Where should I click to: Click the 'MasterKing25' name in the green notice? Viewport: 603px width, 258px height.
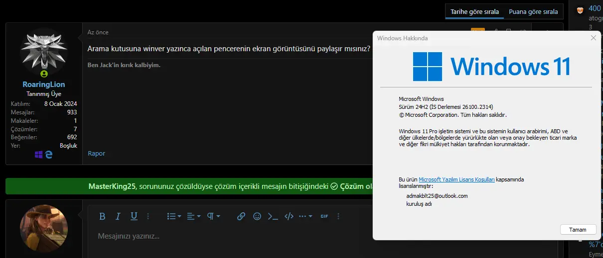click(112, 186)
